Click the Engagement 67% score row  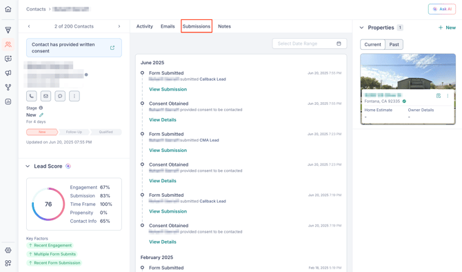tap(90, 187)
